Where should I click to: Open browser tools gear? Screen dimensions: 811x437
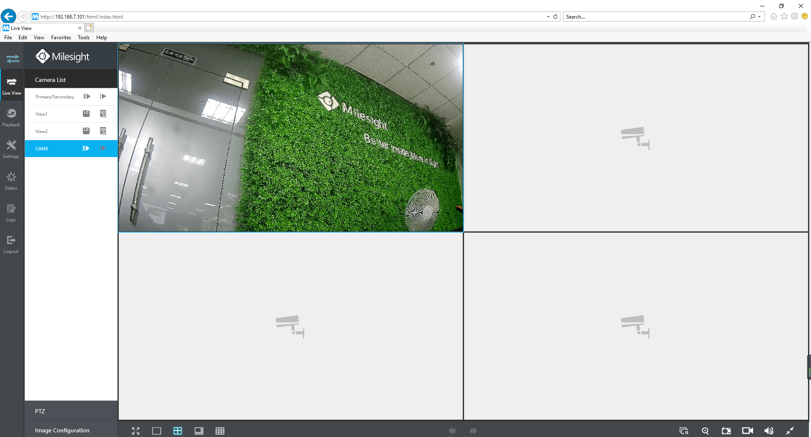795,16
